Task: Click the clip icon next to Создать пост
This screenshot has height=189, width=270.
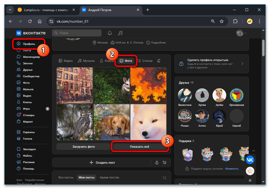Action: click(157, 163)
